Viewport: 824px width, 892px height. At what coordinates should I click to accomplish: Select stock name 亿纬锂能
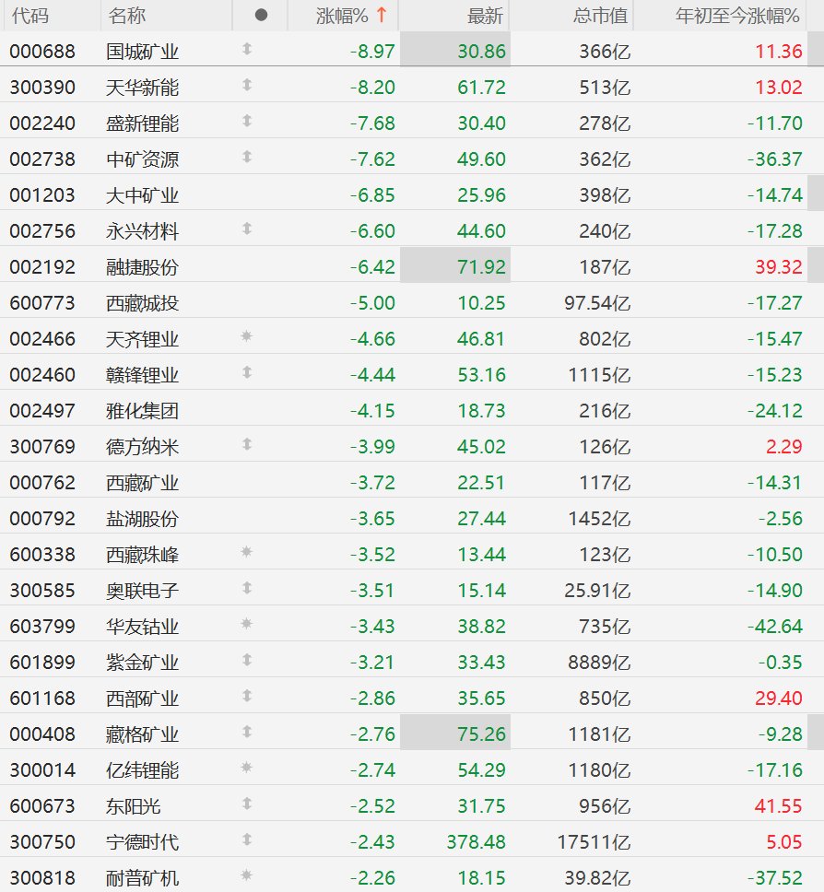142,771
